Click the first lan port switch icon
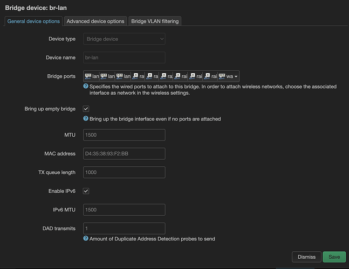This screenshot has height=269, width=349. pyautogui.click(x=88, y=76)
